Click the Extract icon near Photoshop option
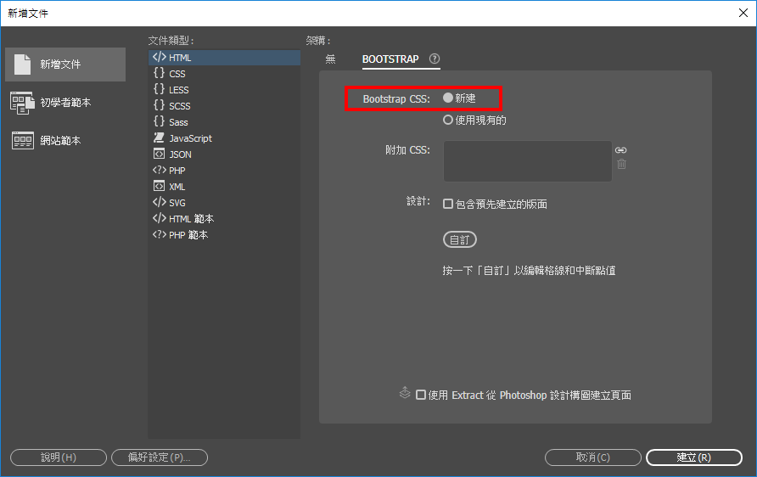 pyautogui.click(x=405, y=394)
